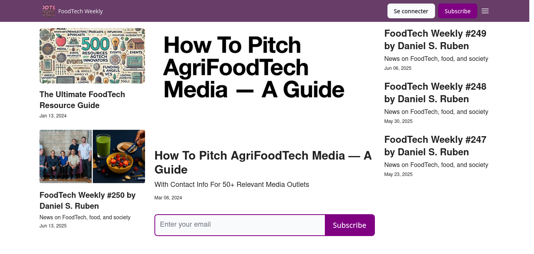The width and height of the screenshot is (534, 254).
Task: Click the Enter your email field
Action: (240, 225)
